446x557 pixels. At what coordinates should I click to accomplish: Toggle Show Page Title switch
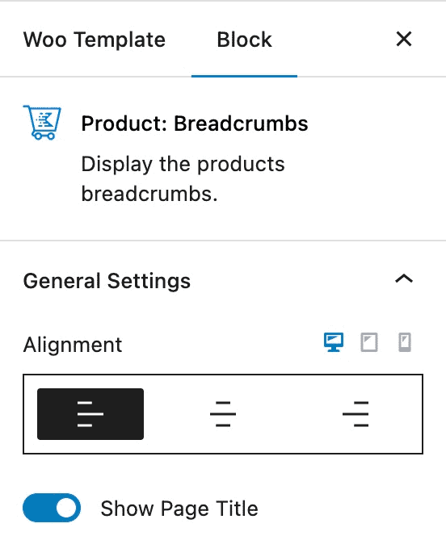[x=52, y=508]
